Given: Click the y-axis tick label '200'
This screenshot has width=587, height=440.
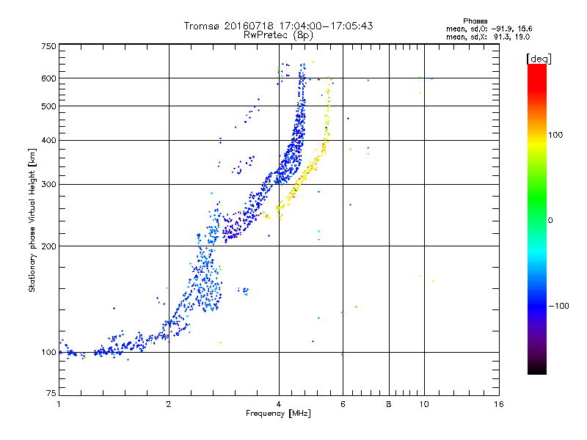Looking at the screenshot, I should [x=48, y=246].
